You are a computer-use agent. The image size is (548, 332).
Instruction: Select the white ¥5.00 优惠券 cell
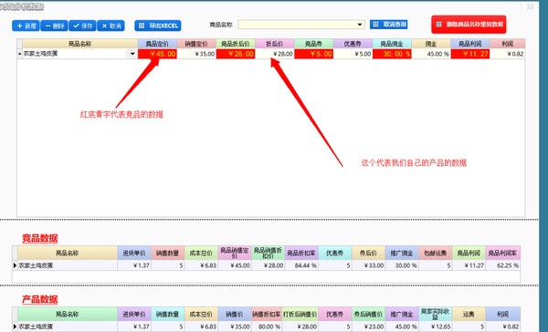[x=353, y=54]
